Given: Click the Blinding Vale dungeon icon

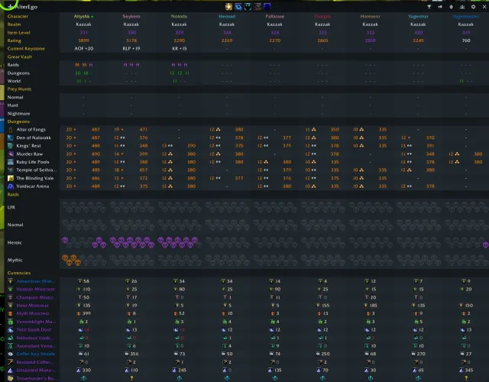Looking at the screenshot, I should point(11,178).
